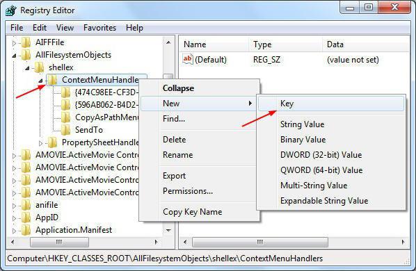
Task: Click the ContextMenuHandlers folder icon
Action: [x=53, y=80]
